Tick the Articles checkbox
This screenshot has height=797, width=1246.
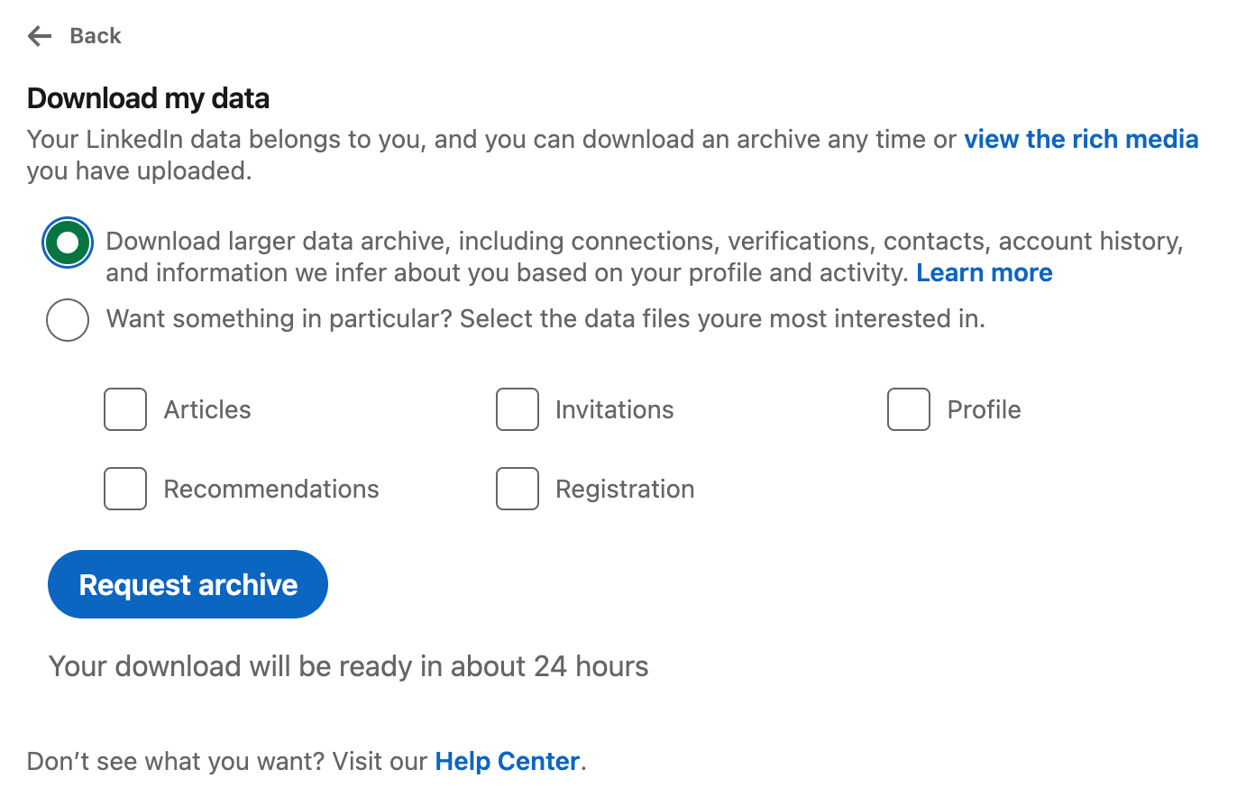click(125, 409)
